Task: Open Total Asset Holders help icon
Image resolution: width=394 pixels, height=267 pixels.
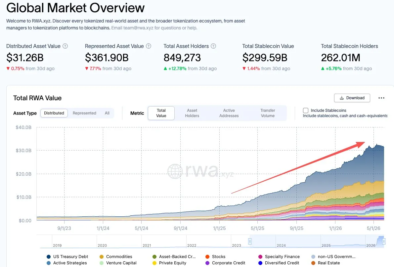Action: pyautogui.click(x=213, y=46)
